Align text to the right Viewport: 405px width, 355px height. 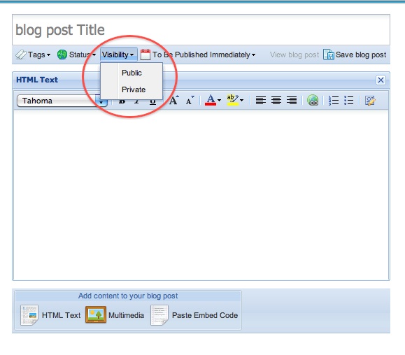pyautogui.click(x=292, y=101)
